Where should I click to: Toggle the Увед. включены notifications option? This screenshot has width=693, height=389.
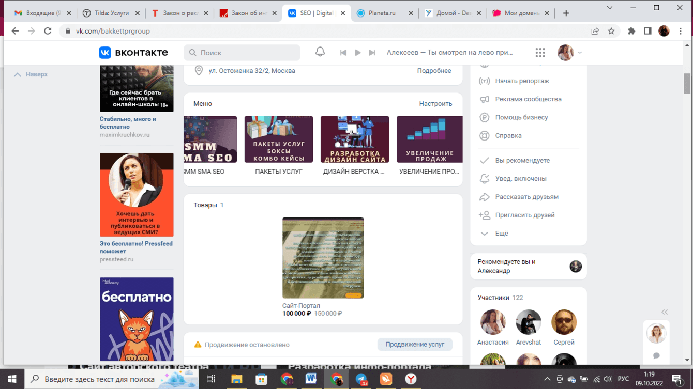pyautogui.click(x=520, y=179)
